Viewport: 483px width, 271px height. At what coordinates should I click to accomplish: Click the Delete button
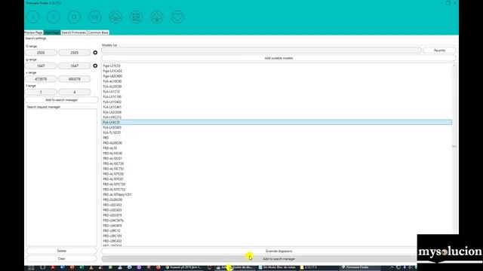coord(62,251)
